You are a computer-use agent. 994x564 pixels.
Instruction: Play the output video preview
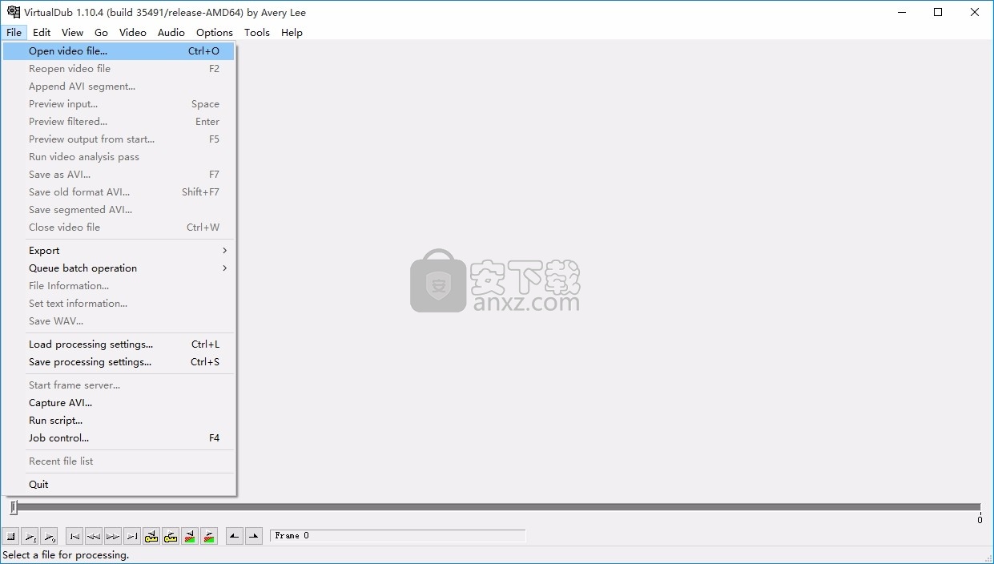pyautogui.click(x=49, y=536)
